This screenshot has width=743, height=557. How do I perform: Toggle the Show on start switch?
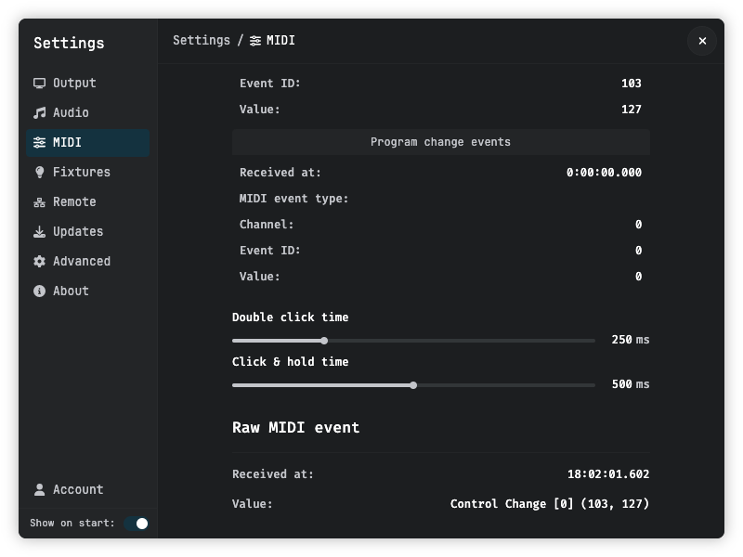tap(137, 524)
